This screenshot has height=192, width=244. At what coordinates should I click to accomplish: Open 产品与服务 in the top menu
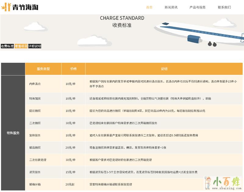[197, 7]
